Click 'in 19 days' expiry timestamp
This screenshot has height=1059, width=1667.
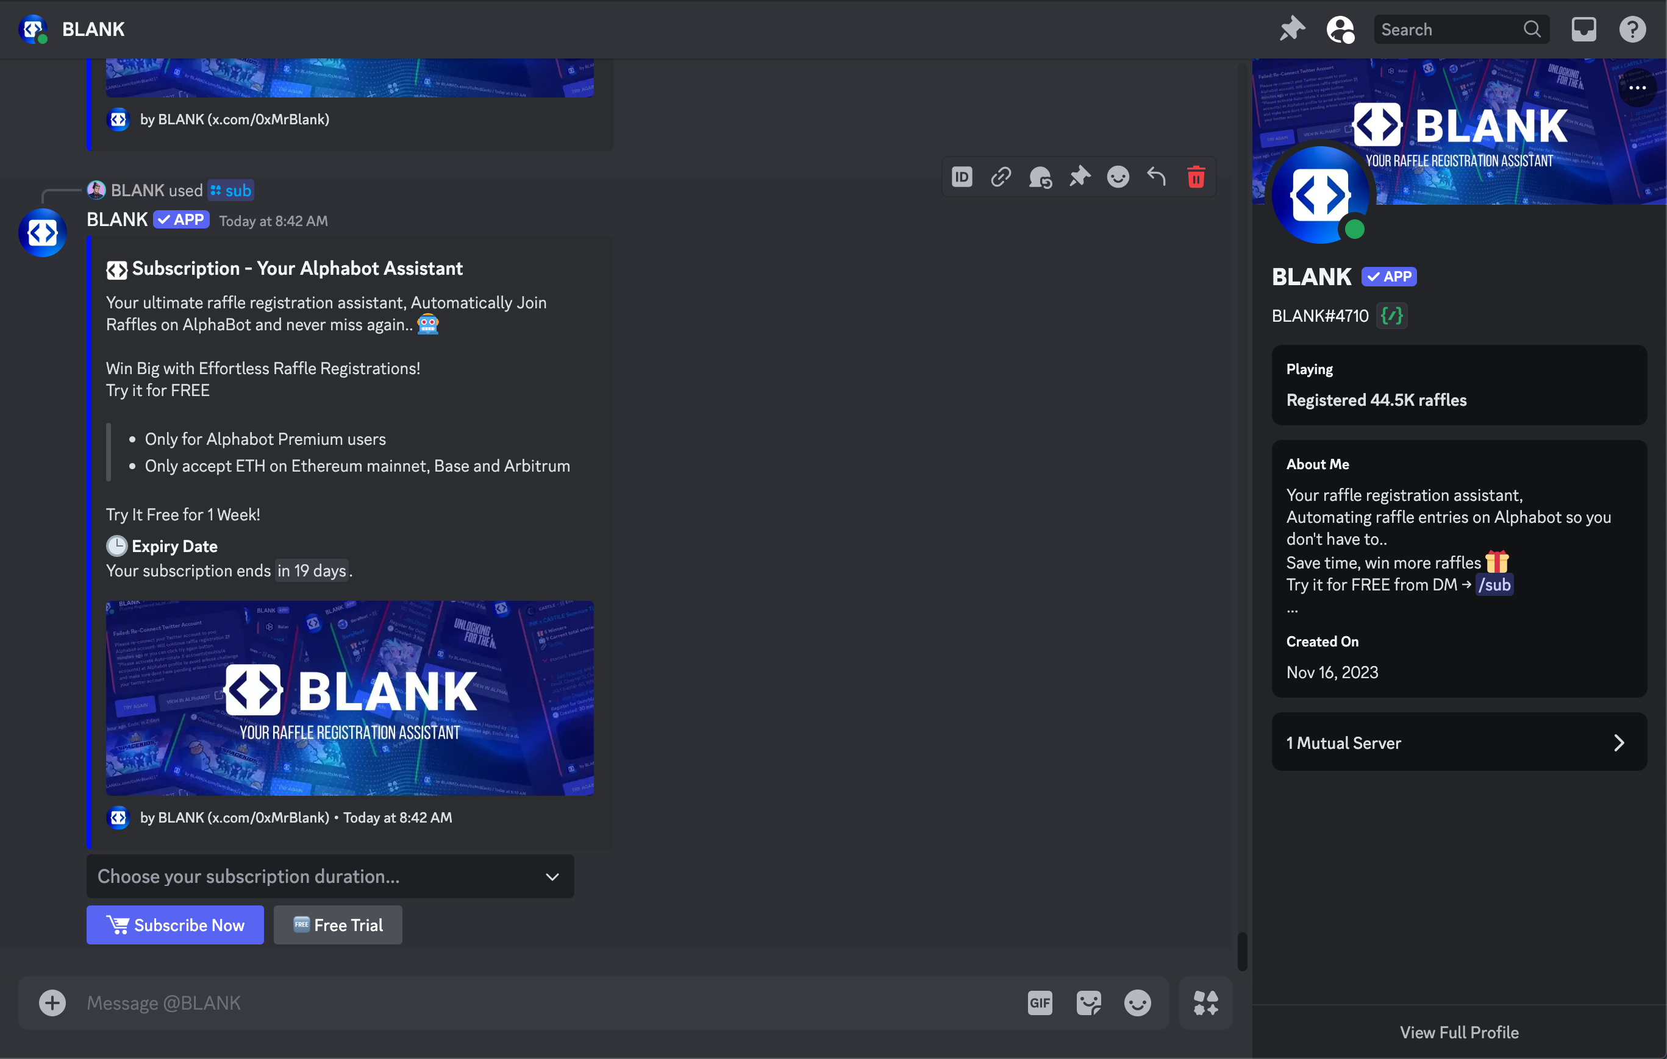point(312,571)
